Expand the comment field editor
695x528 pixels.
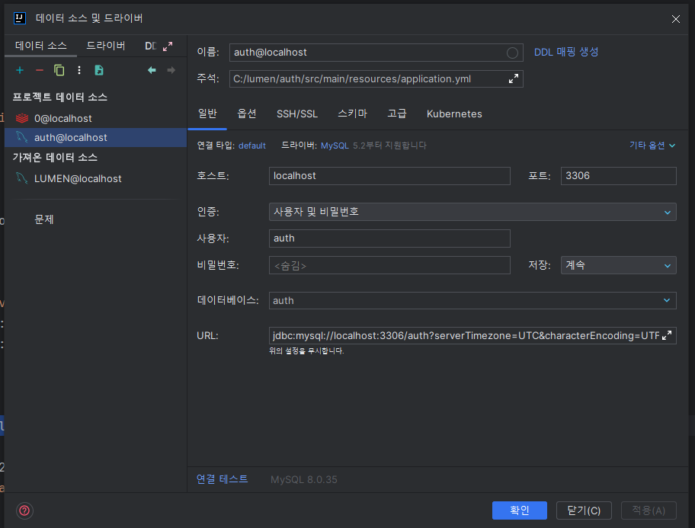pos(514,79)
